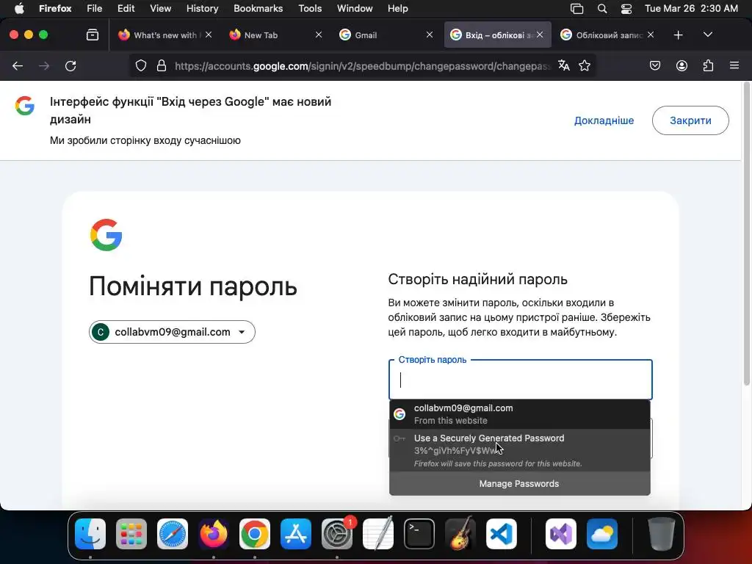Open System Settings from the Dock

coord(336,534)
